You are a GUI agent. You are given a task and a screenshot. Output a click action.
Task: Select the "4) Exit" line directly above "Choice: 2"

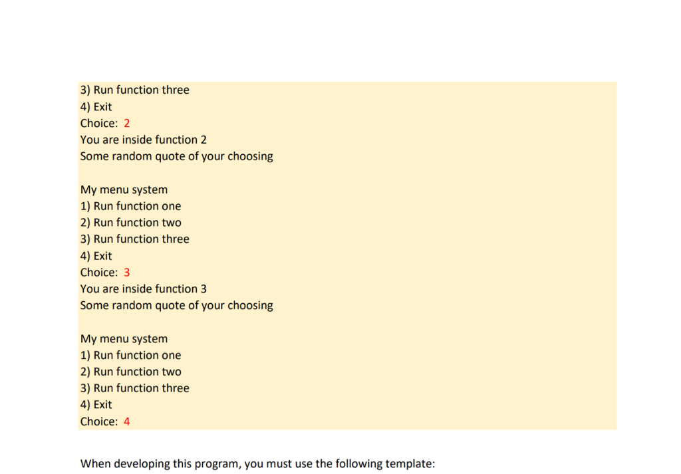click(96, 107)
